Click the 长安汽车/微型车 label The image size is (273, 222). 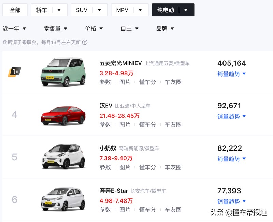[148, 191]
